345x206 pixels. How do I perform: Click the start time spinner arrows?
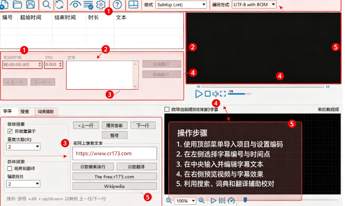click(40, 64)
